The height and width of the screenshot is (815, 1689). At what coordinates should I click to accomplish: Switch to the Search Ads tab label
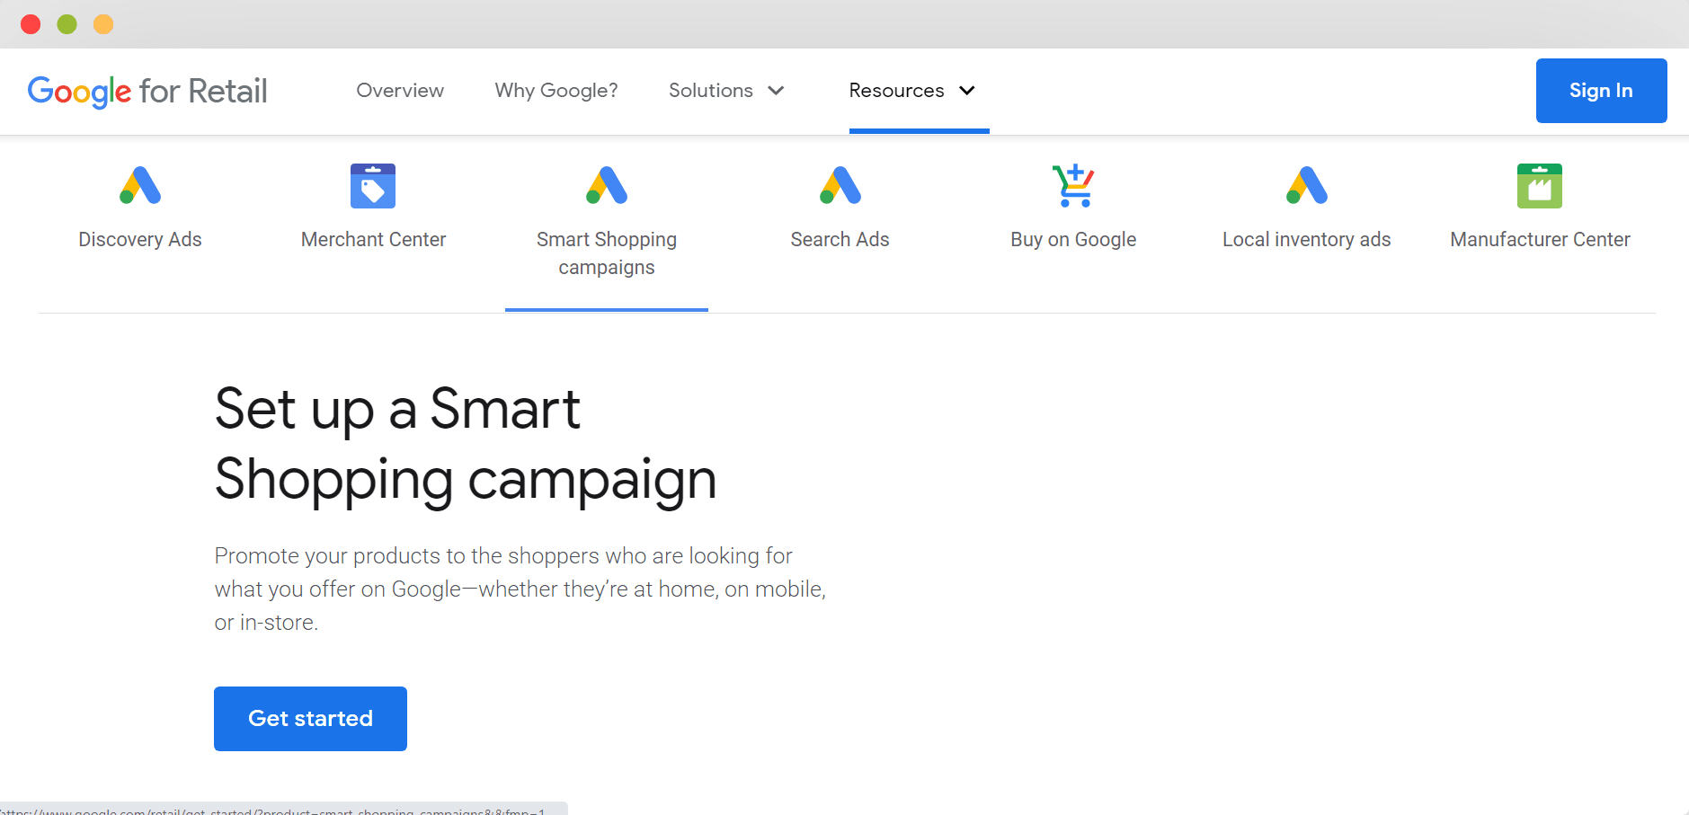840,239
